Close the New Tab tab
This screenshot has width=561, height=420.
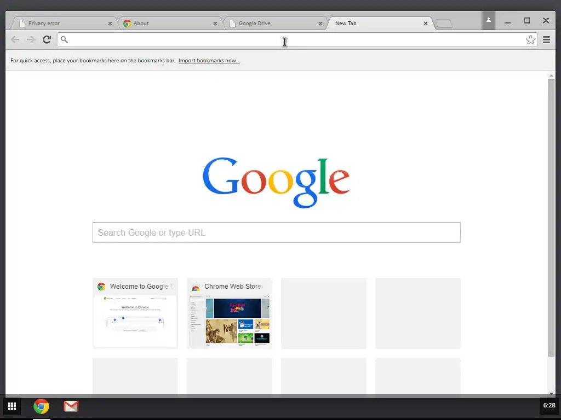tap(425, 24)
